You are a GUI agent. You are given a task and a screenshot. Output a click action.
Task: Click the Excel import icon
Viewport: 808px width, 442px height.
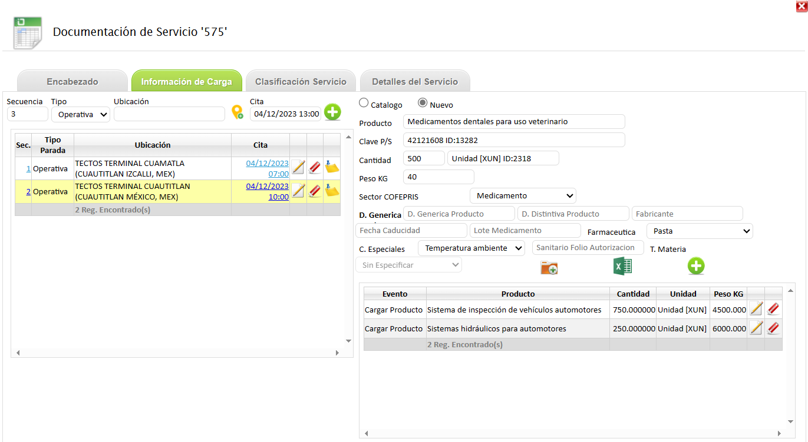622,267
